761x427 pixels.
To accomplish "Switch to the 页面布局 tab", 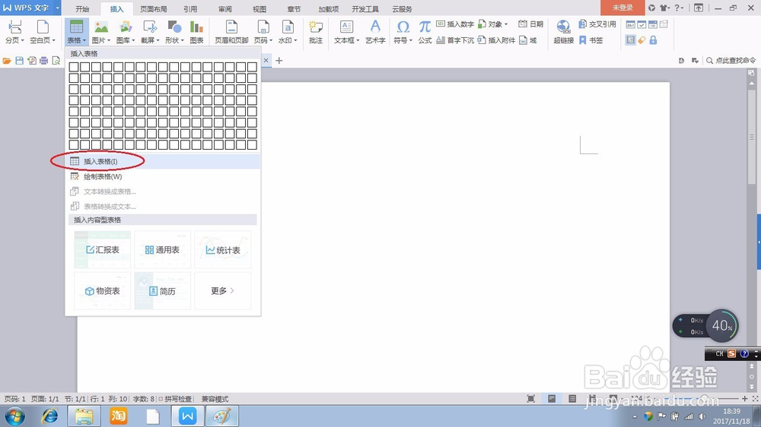I will click(154, 8).
